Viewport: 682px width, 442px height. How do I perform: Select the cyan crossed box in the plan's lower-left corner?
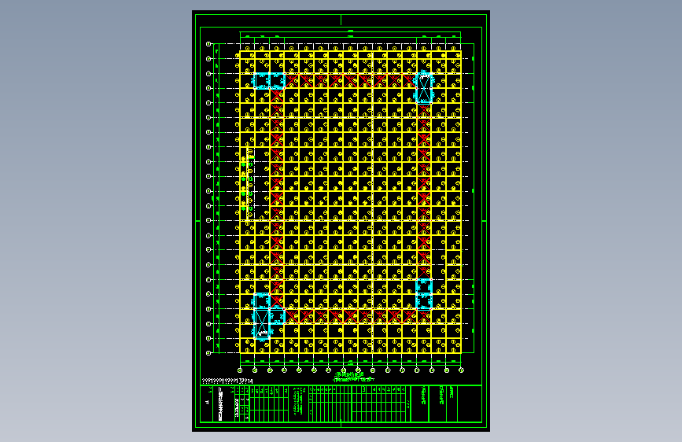pos(262,322)
